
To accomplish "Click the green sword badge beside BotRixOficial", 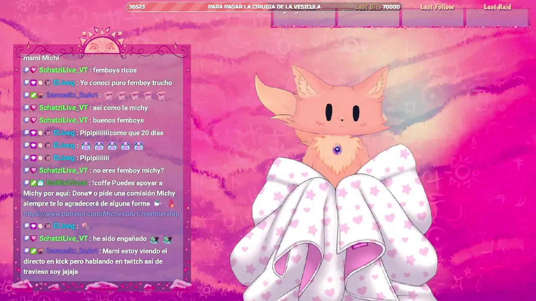I will pyautogui.click(x=33, y=183).
